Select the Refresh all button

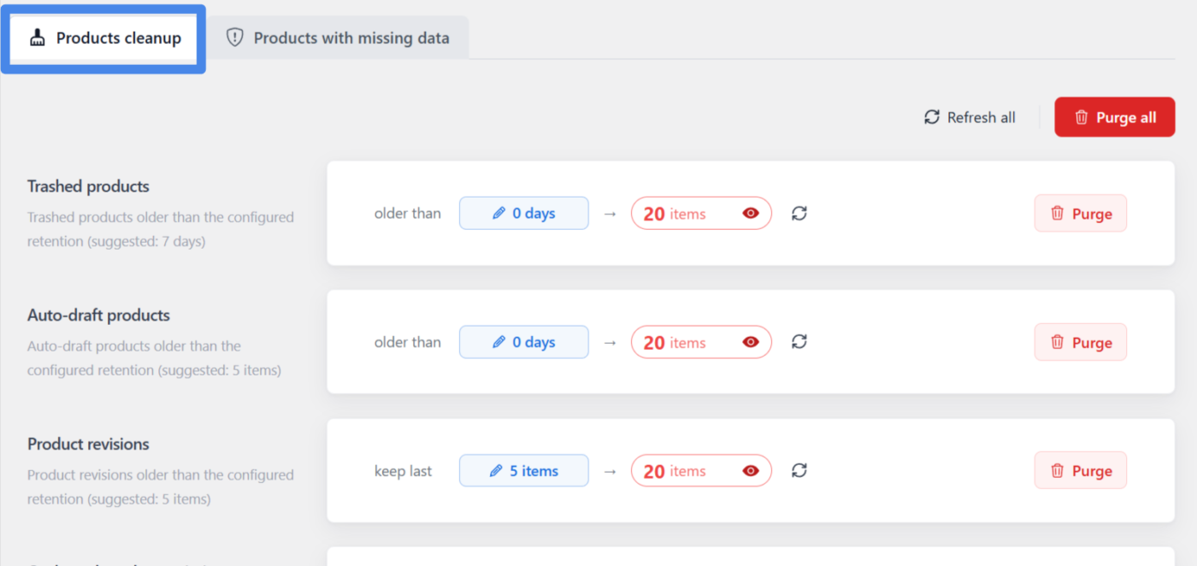tap(970, 117)
